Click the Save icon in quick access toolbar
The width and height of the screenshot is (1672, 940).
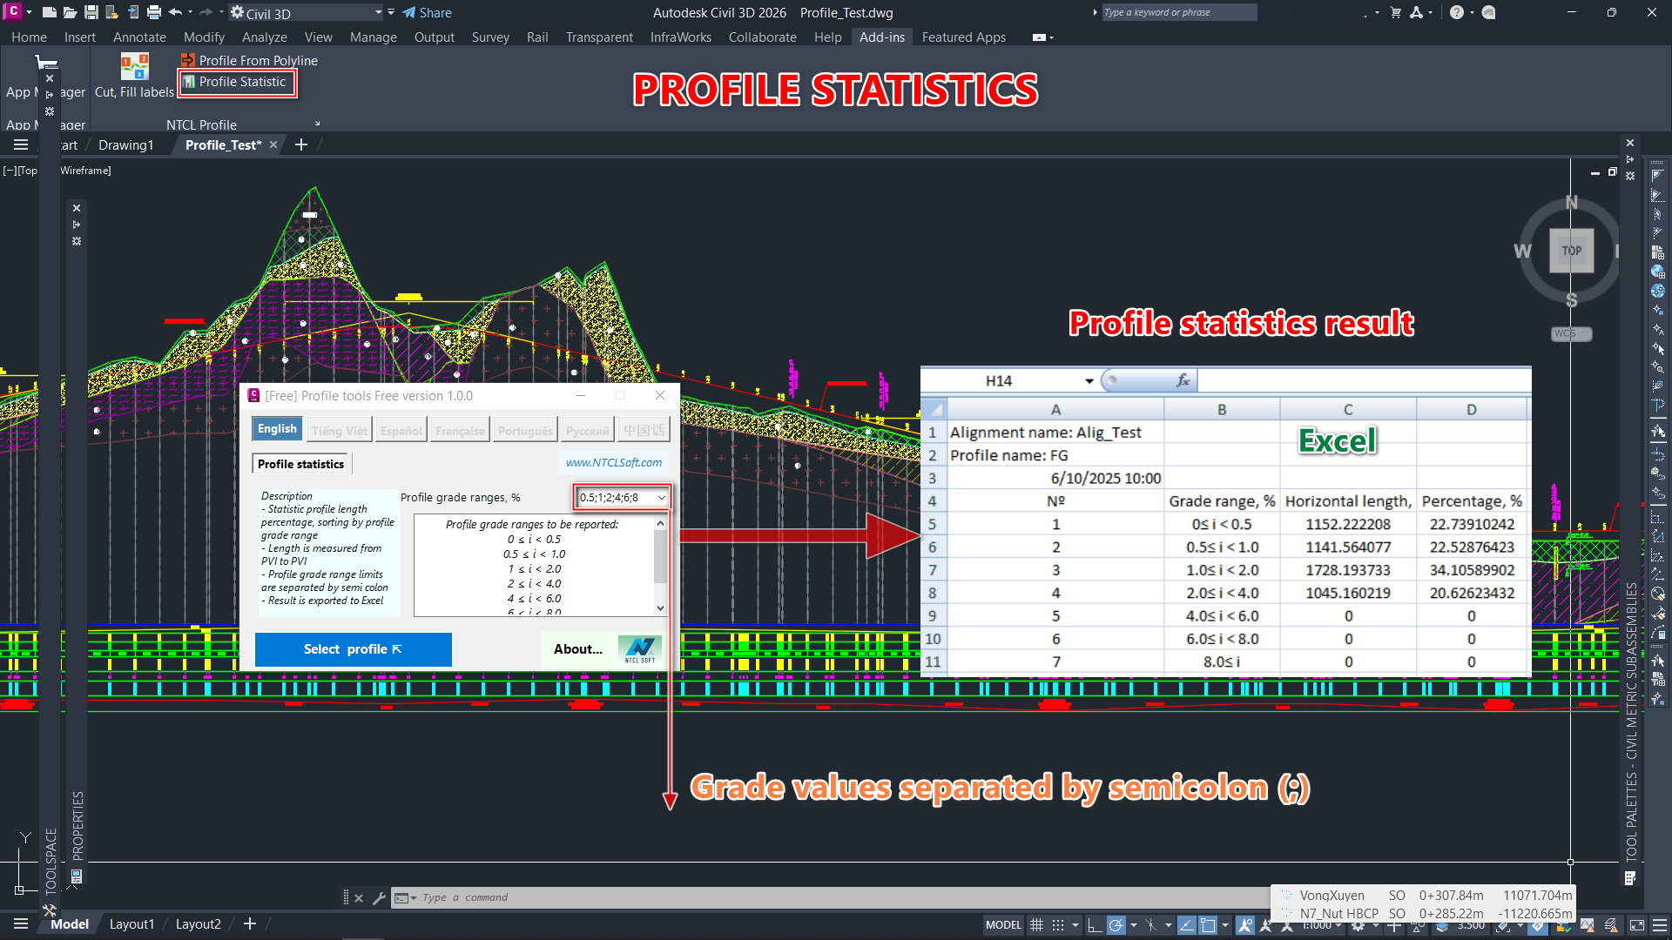click(x=91, y=13)
